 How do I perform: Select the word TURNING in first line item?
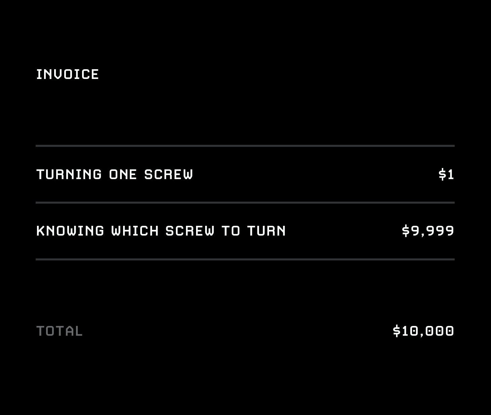(69, 174)
